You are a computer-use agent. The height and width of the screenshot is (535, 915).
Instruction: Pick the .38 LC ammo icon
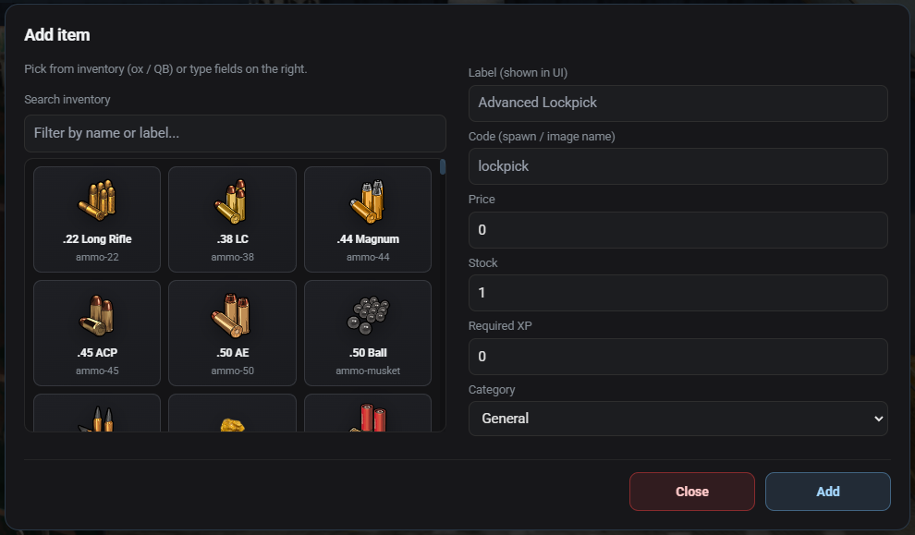click(232, 201)
